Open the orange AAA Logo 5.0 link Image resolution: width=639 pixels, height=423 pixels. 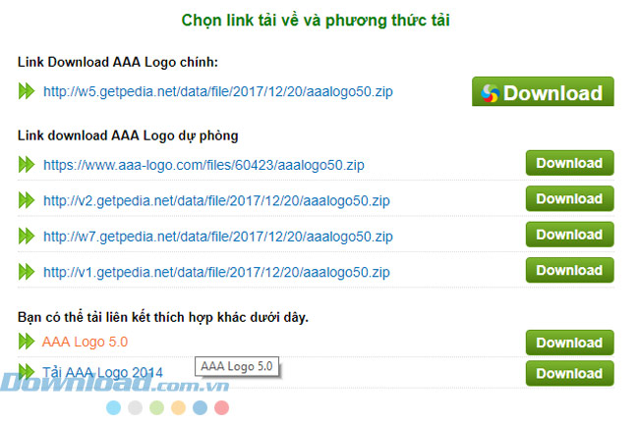click(85, 342)
